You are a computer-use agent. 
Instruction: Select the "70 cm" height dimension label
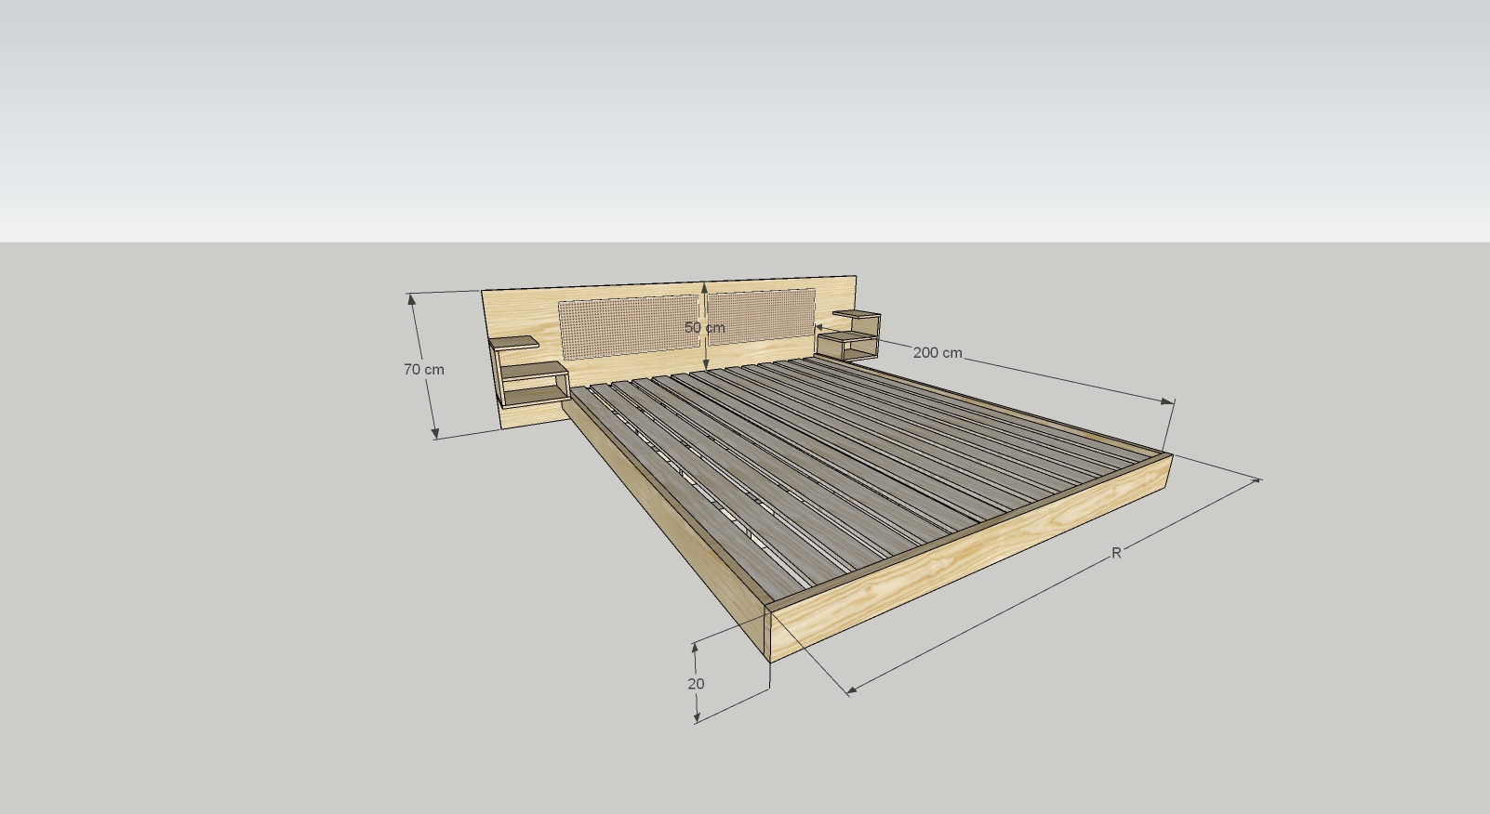(x=424, y=369)
